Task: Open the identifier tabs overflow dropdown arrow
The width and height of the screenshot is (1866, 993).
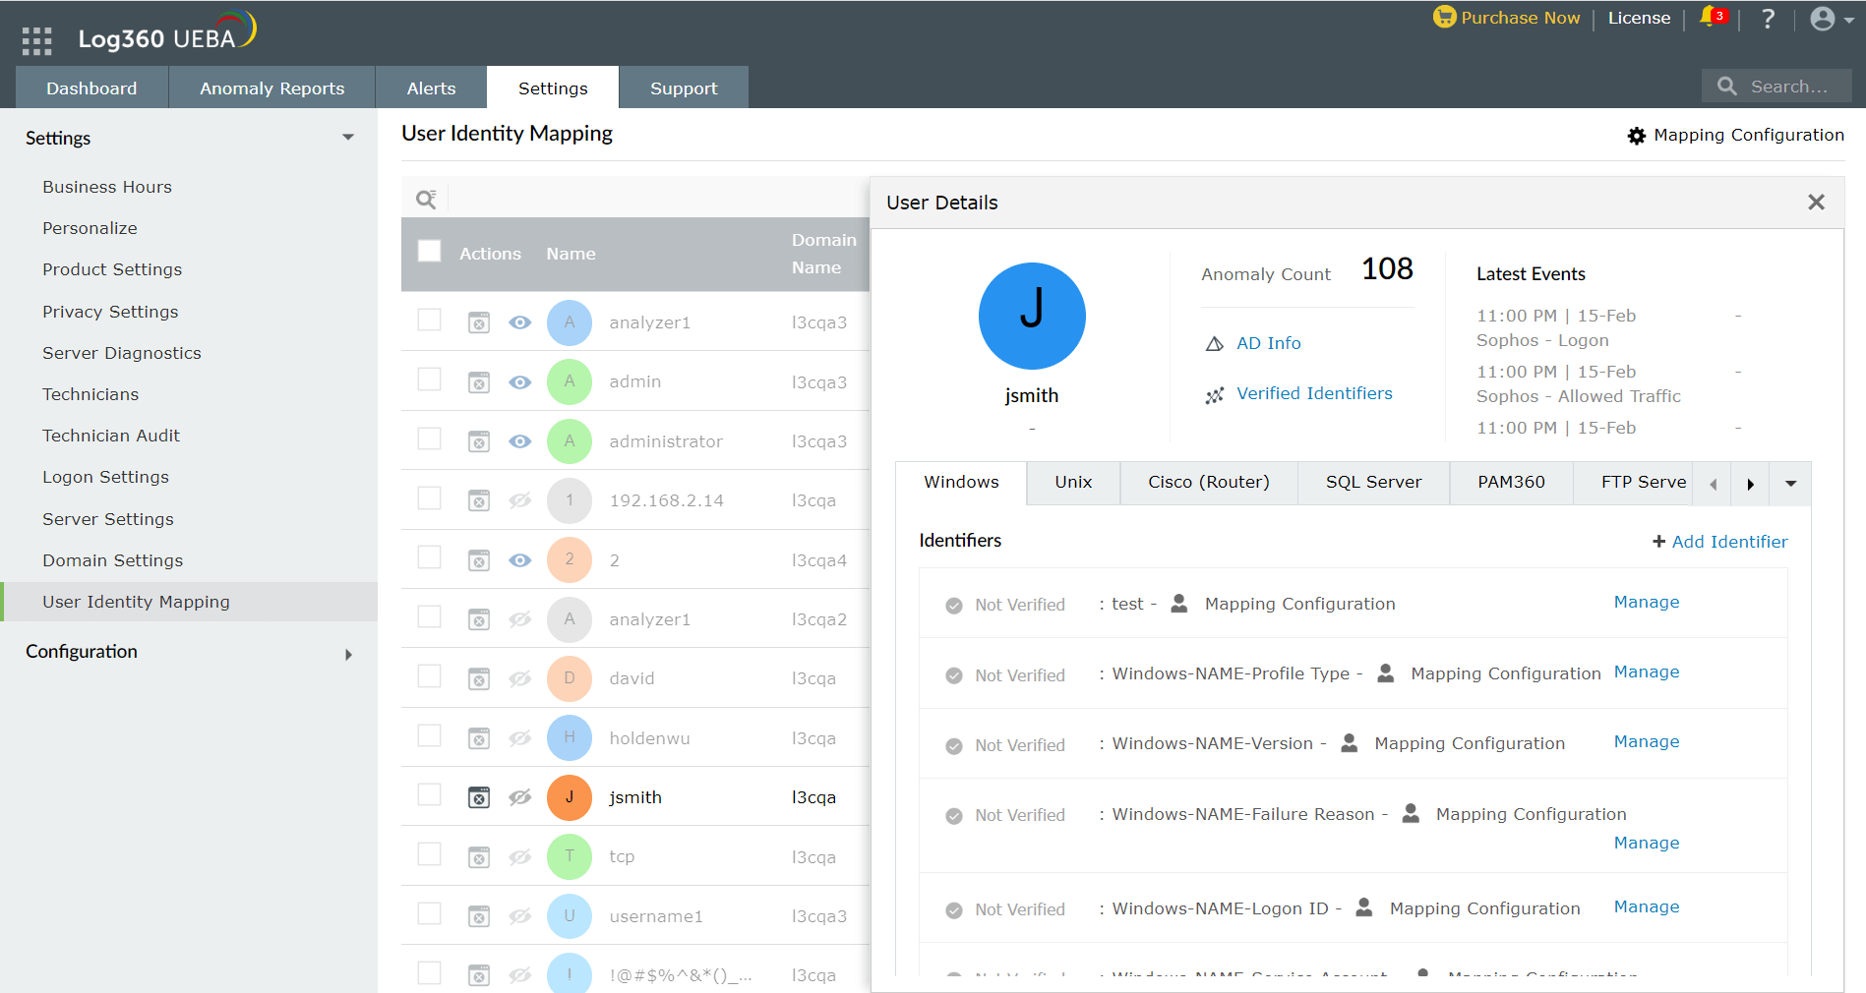Action: point(1791,483)
